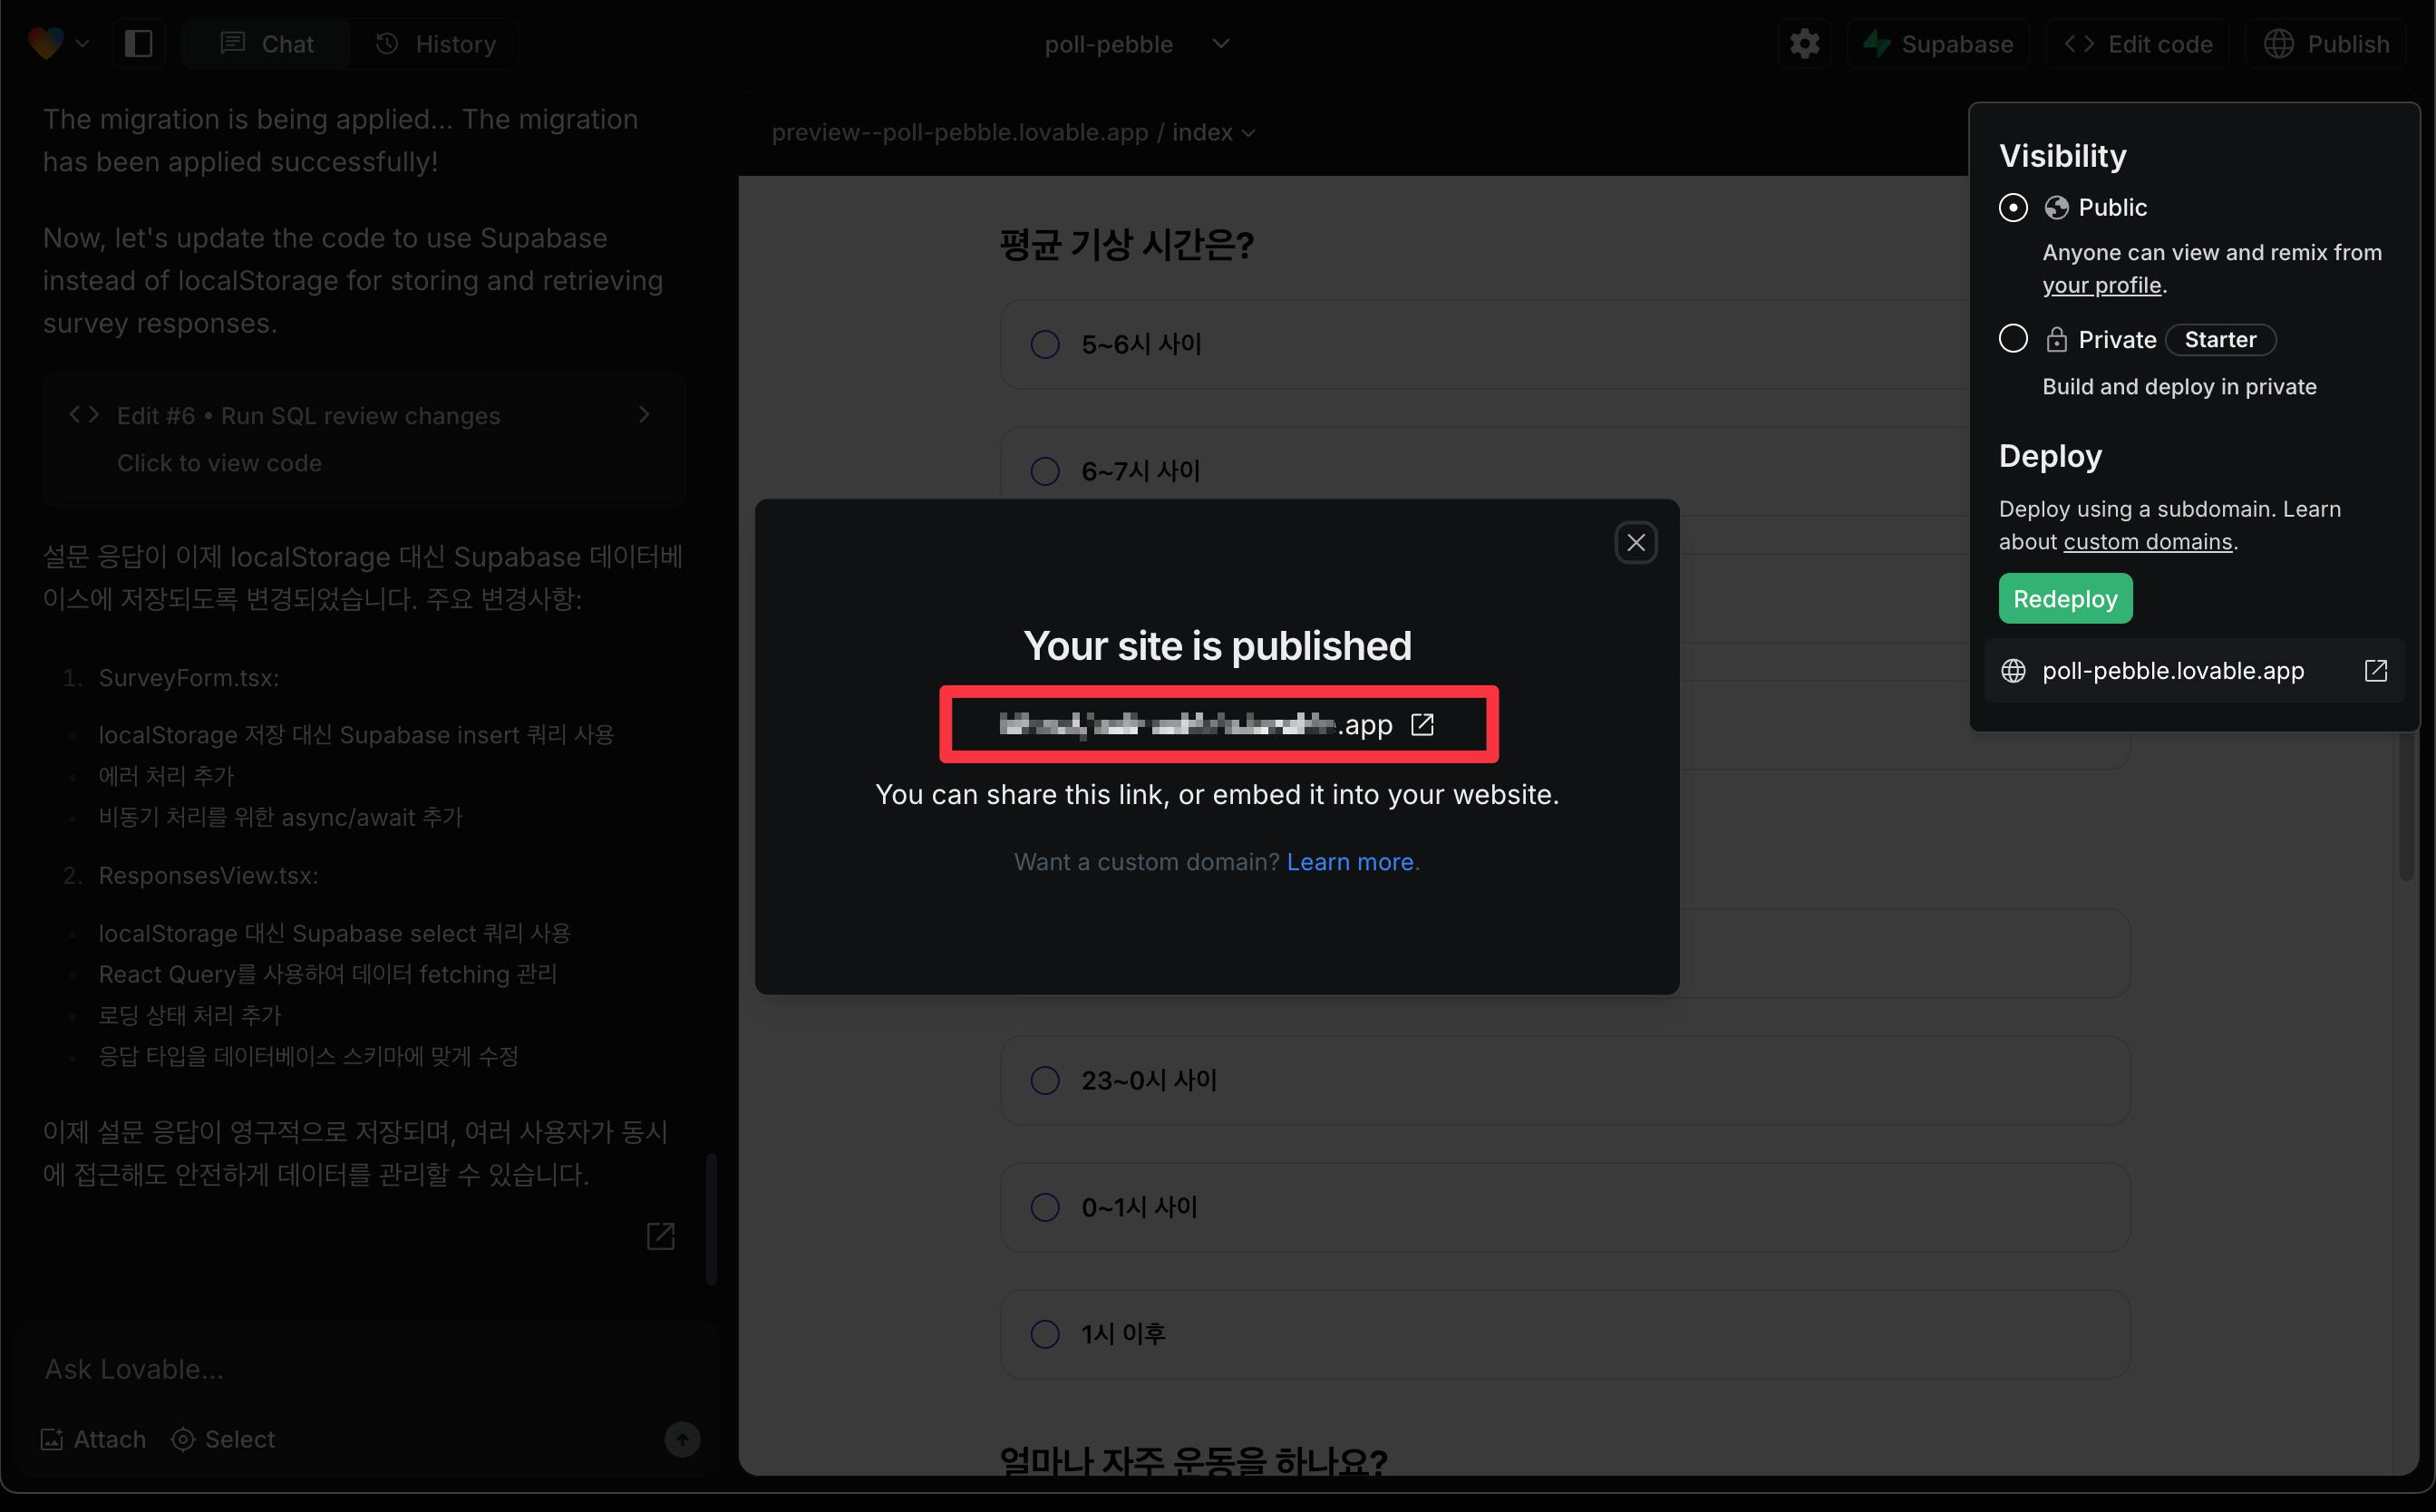Viewport: 2436px width, 1512px height.
Task: Open the index page route dropdown
Action: tap(1213, 133)
